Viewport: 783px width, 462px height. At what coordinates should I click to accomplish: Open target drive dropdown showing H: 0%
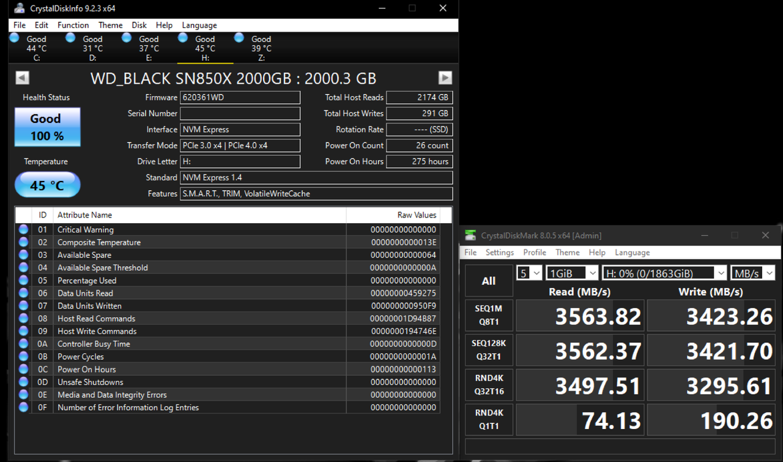[x=664, y=273]
